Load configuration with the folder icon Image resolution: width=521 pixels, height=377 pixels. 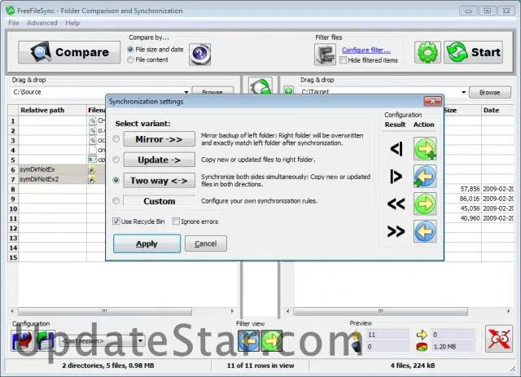pos(45,340)
